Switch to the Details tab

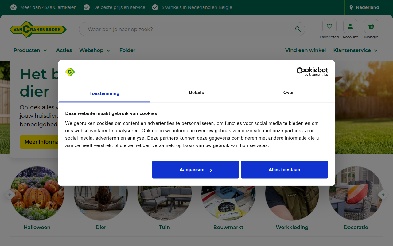point(196,93)
